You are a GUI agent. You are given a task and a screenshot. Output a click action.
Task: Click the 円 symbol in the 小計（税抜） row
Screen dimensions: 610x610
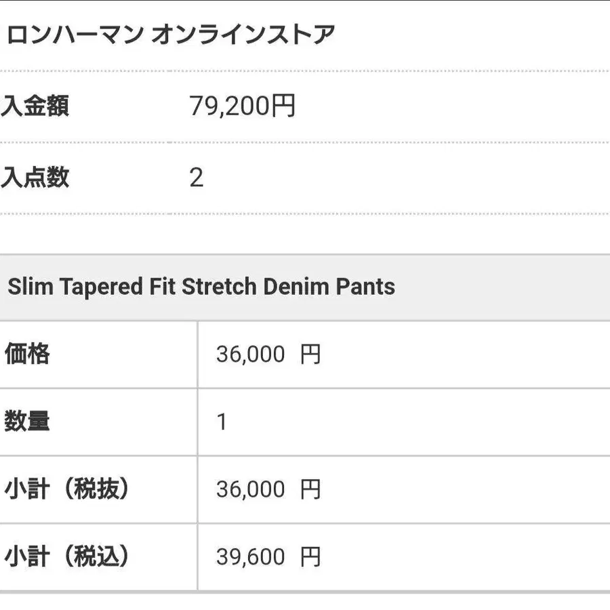click(310, 490)
